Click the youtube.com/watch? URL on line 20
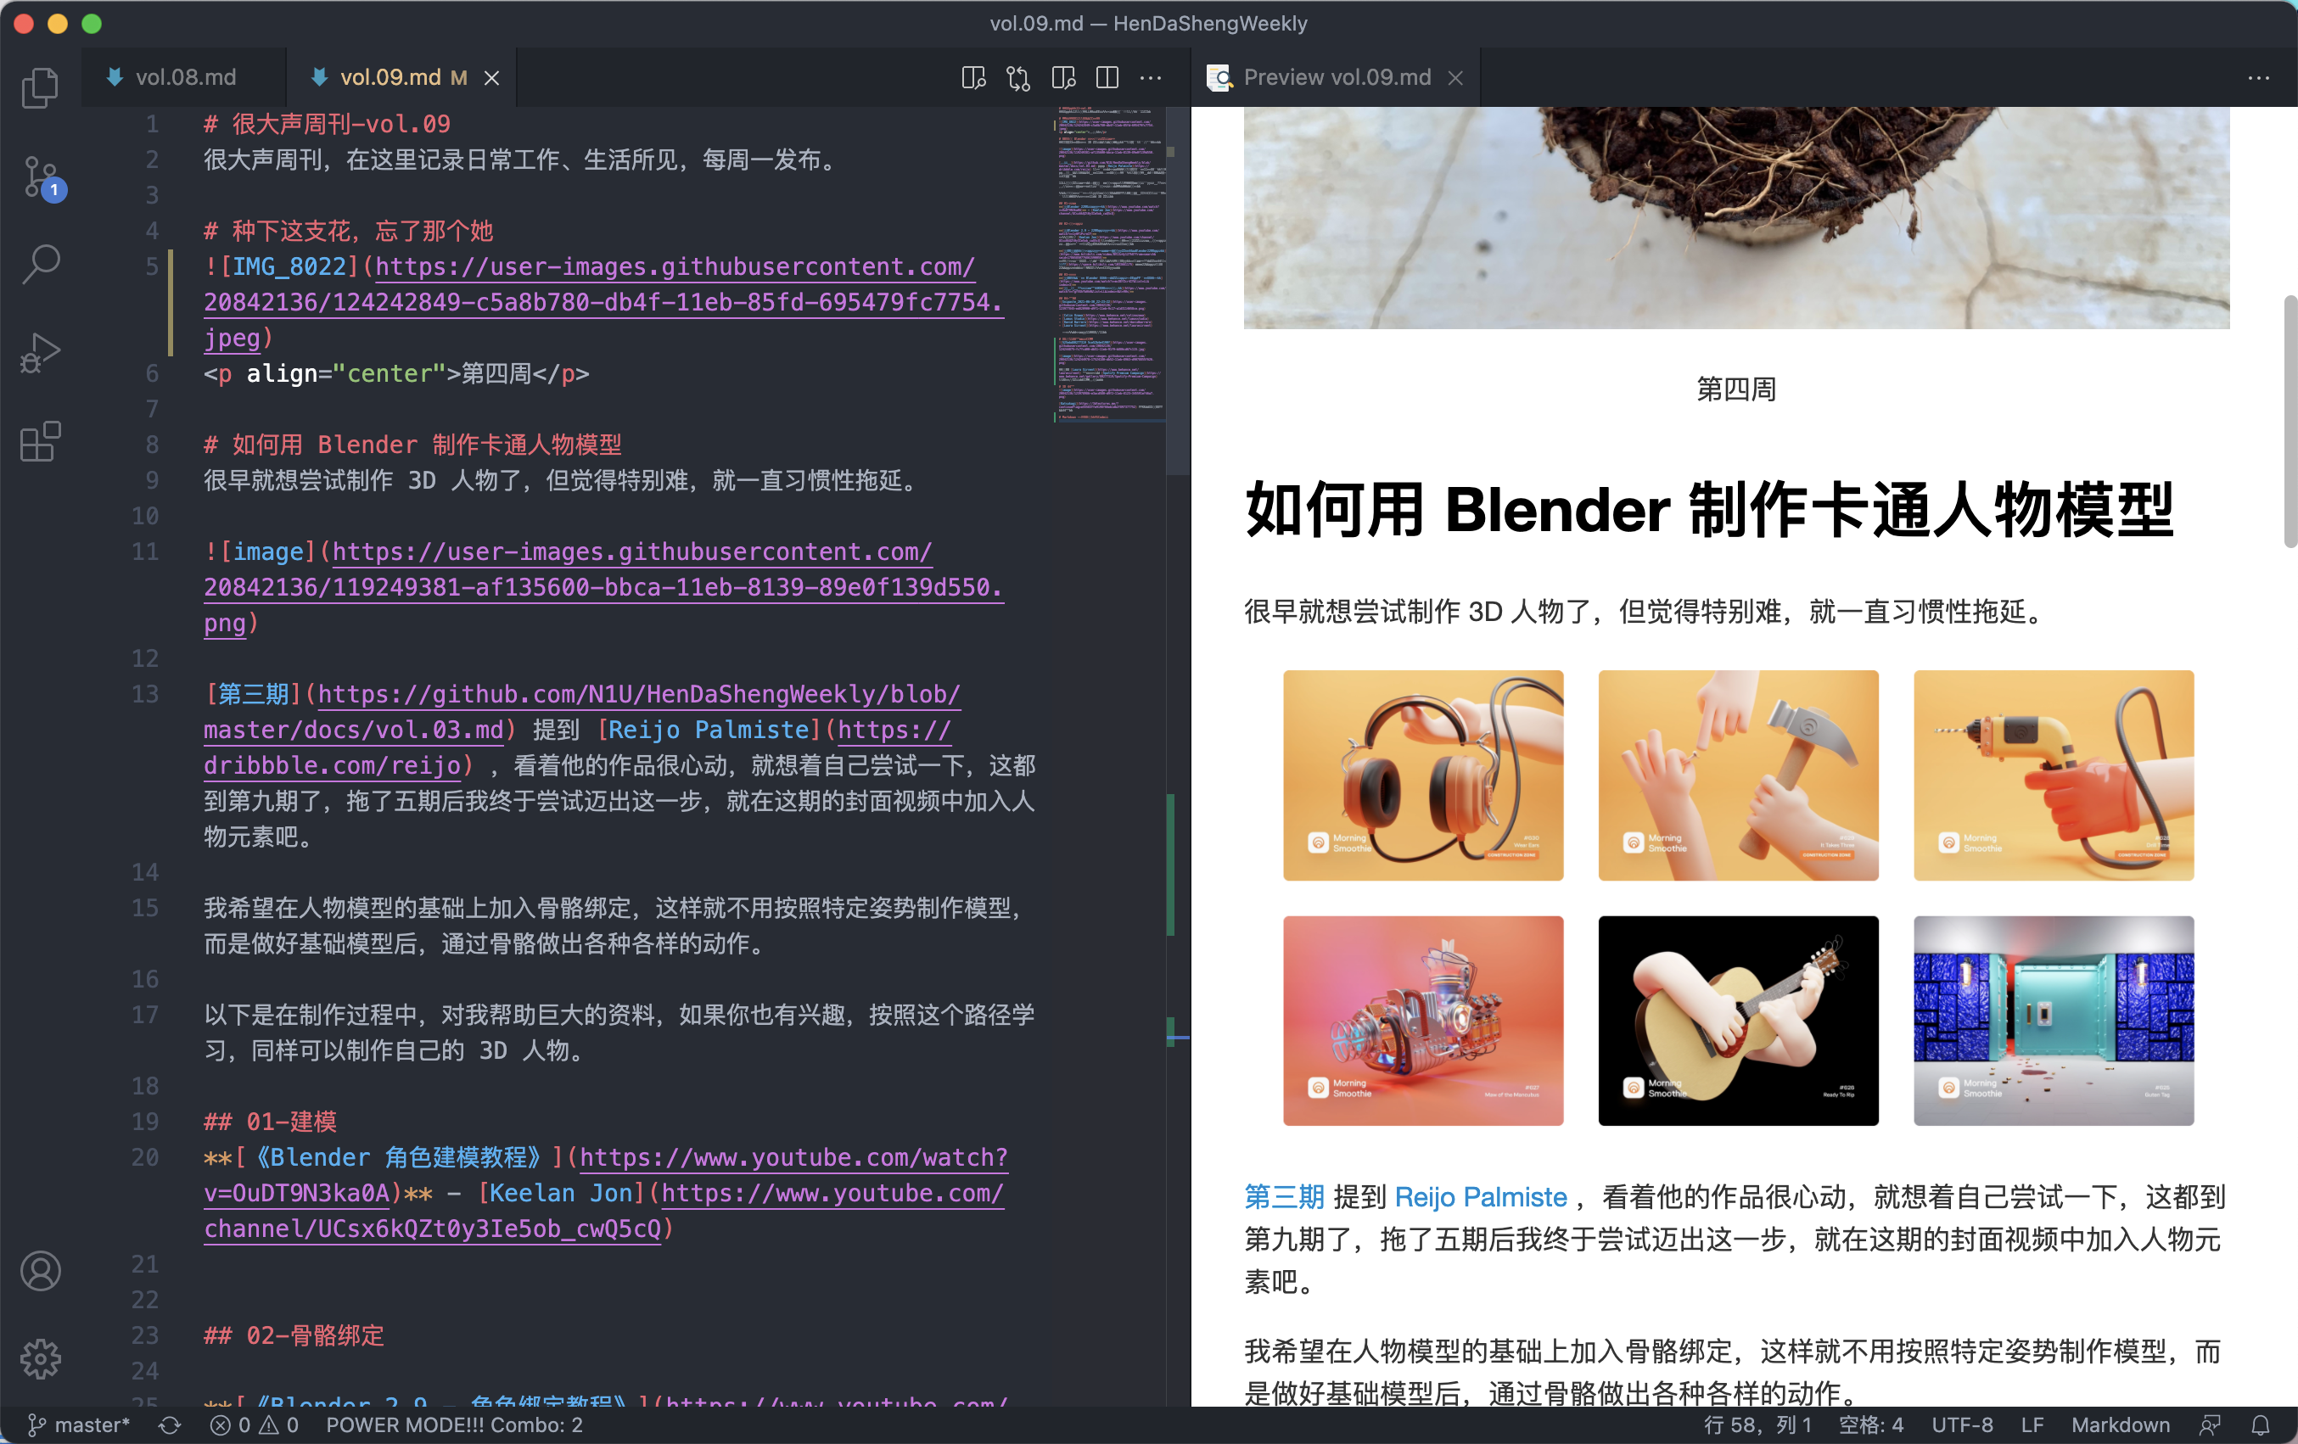Viewport: 2298px width, 1444px height. (793, 1158)
